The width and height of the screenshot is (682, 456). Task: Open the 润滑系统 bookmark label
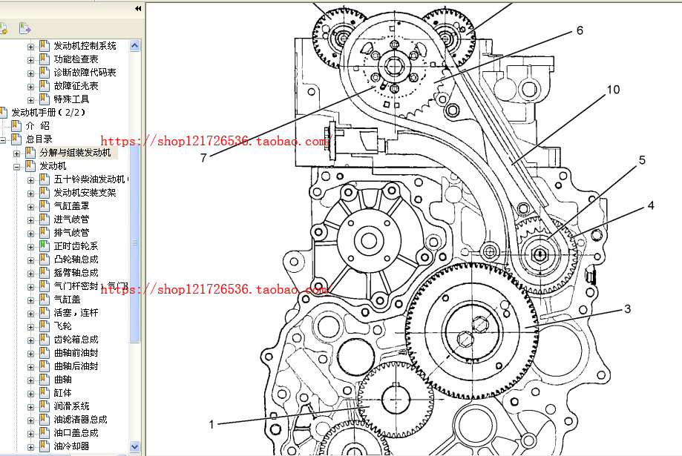pyautogui.click(x=71, y=406)
